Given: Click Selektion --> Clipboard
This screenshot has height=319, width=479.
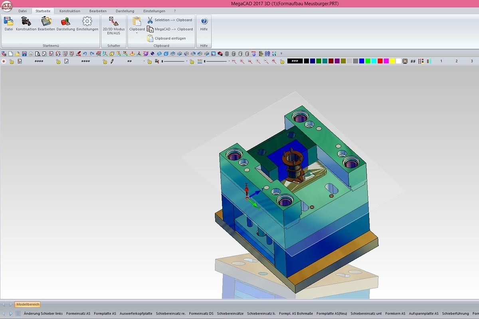Looking at the screenshot, I should (x=170, y=20).
